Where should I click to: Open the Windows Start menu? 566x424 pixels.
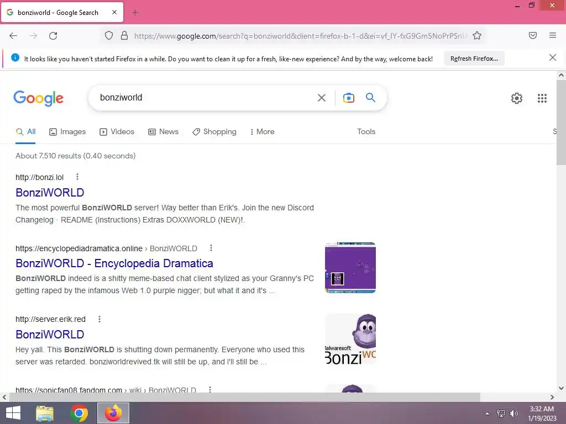click(13, 413)
